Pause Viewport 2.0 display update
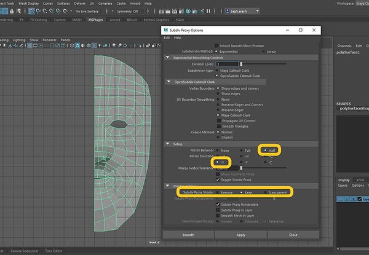The height and width of the screenshot is (255, 369). [208, 11]
